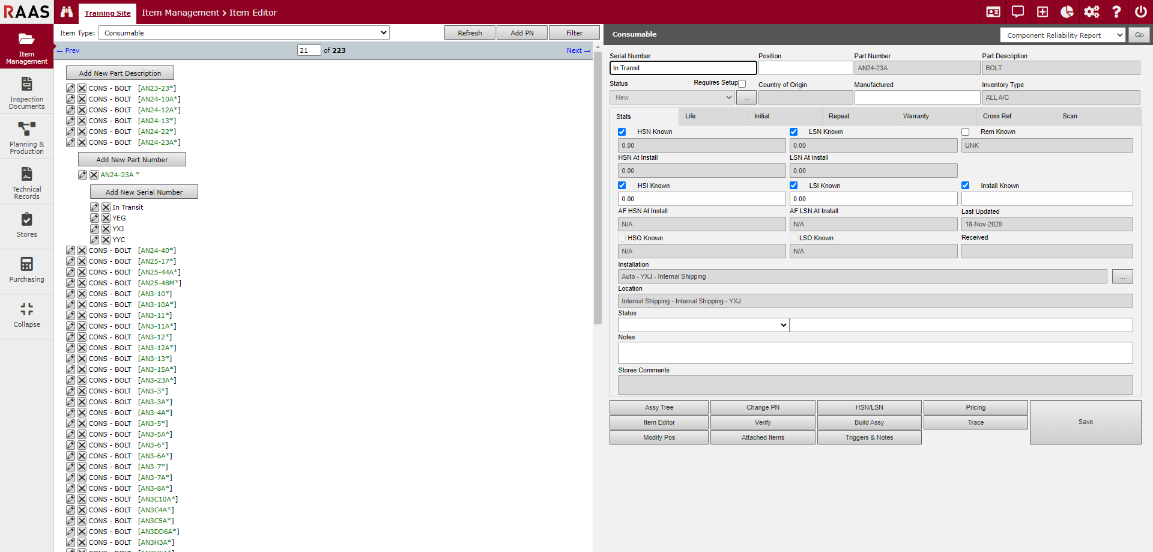Click the binoculars search icon

click(67, 12)
